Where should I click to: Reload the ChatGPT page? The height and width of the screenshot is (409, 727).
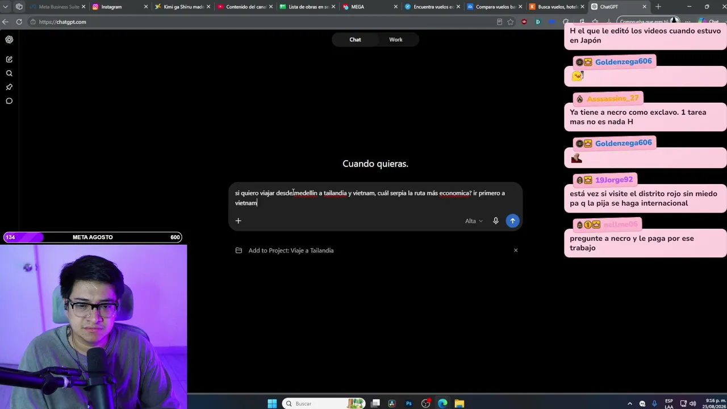point(19,22)
